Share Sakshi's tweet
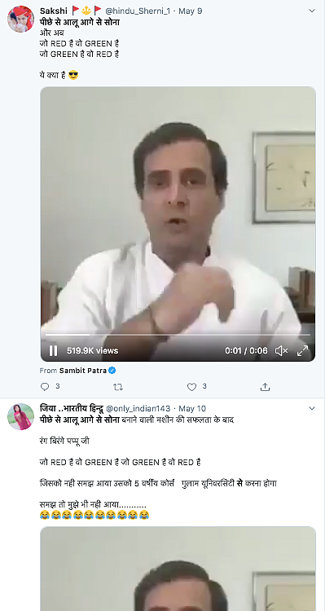Screen dimensions: 325x611 tap(265, 387)
